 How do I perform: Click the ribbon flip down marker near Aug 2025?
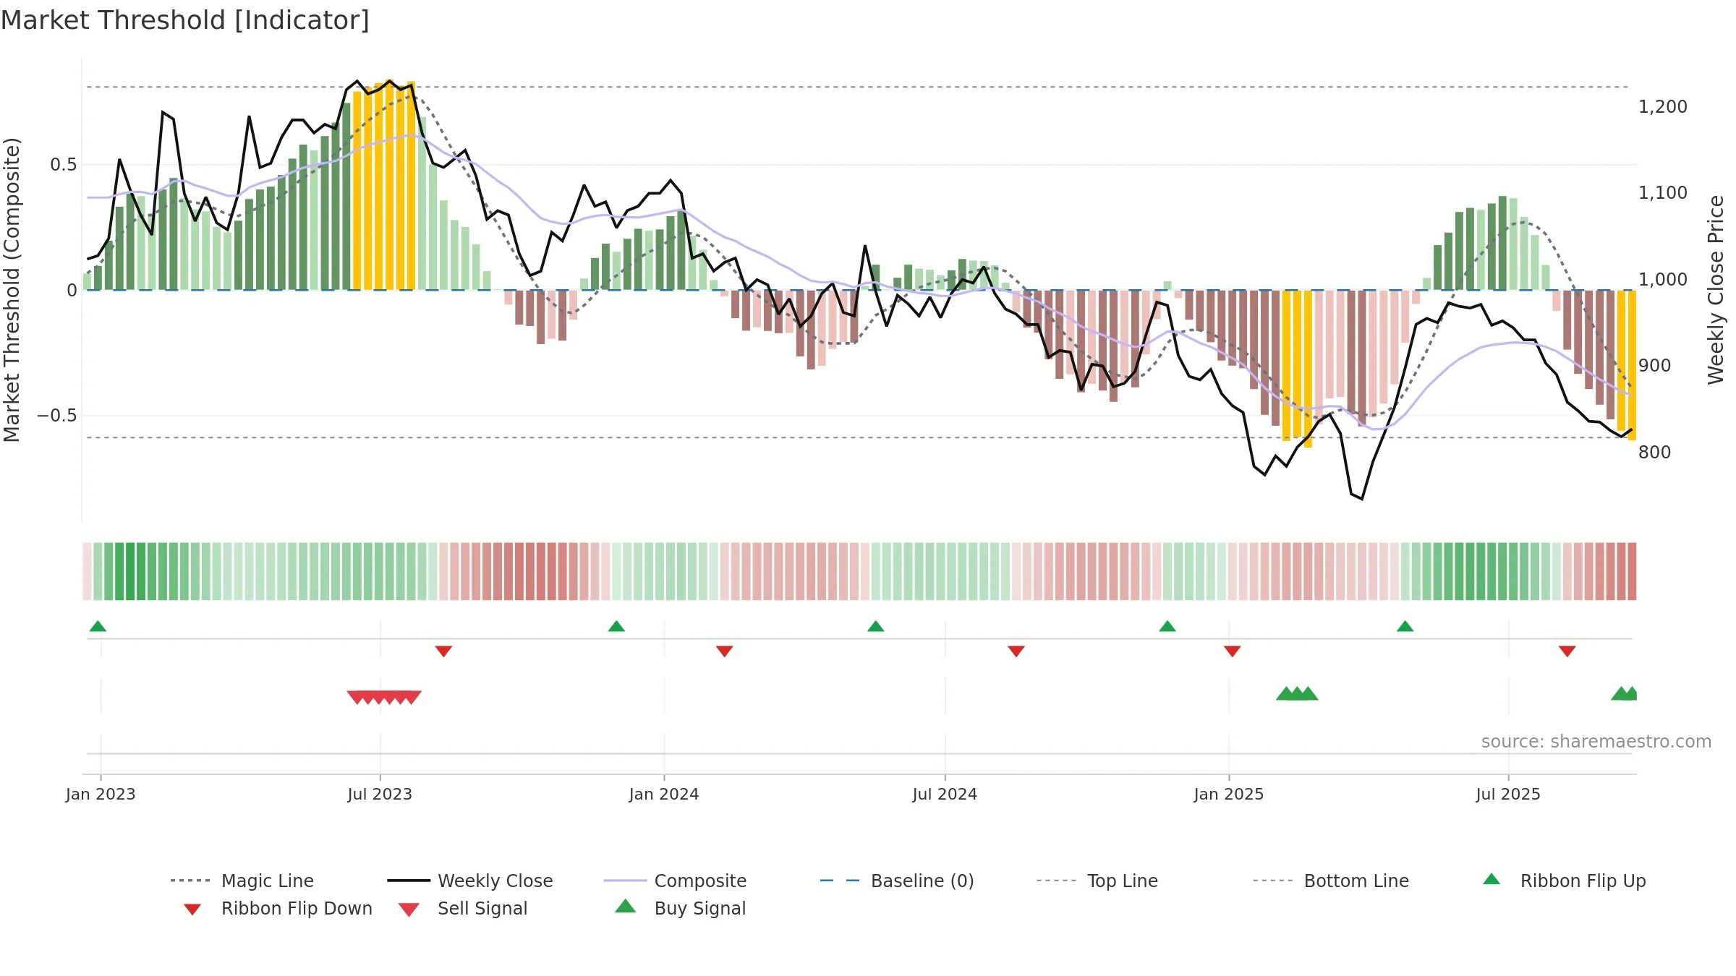1567,651
